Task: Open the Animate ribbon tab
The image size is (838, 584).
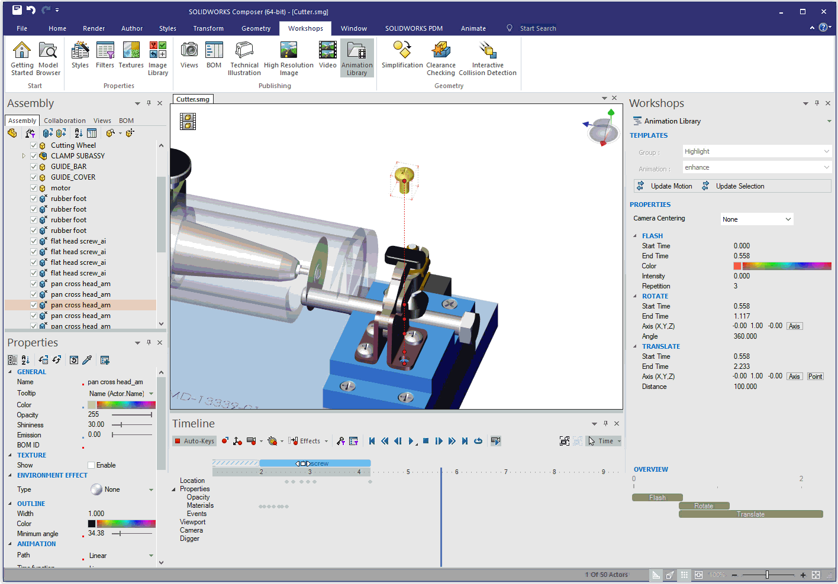Action: pos(473,28)
